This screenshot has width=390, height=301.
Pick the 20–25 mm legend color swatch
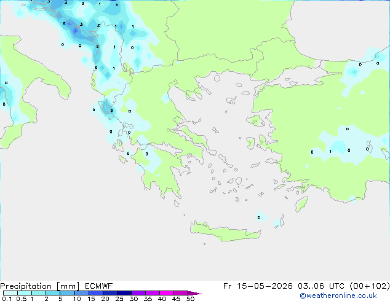click(109, 293)
